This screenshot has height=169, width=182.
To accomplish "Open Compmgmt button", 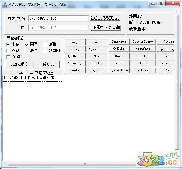I will click(x=119, y=42).
